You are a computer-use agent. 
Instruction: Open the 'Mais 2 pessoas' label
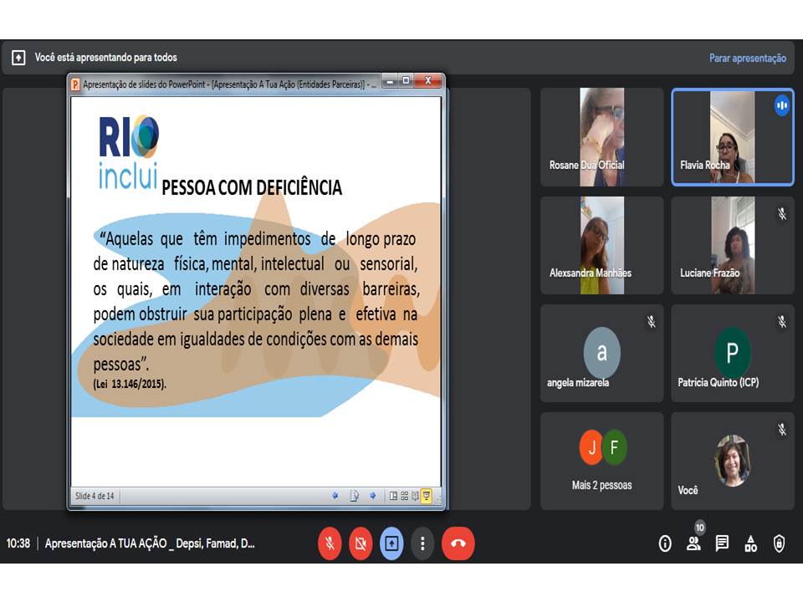(601, 485)
